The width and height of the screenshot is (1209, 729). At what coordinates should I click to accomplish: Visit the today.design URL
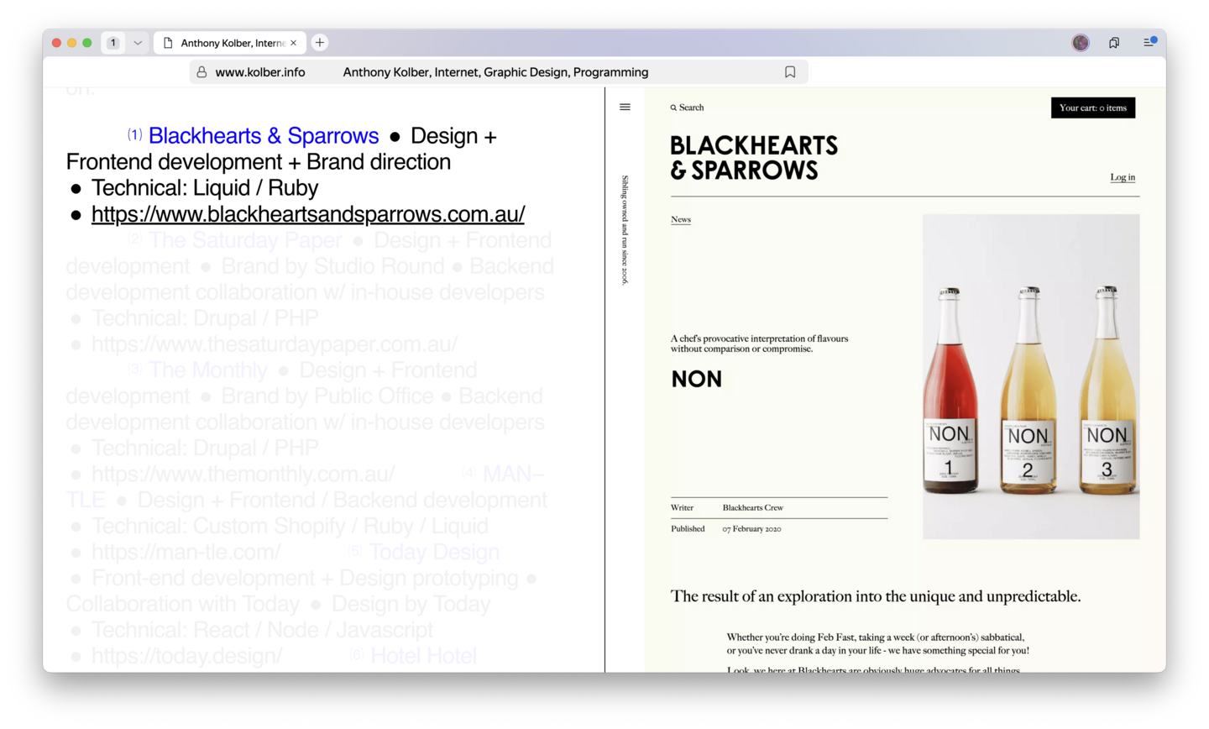pyautogui.click(x=187, y=656)
